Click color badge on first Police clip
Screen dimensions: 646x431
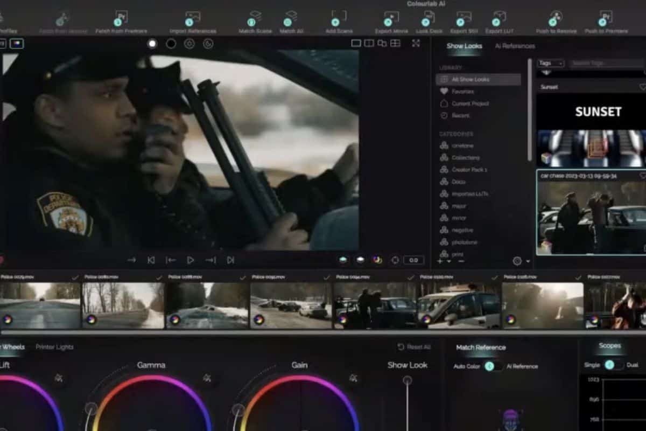click(x=7, y=319)
